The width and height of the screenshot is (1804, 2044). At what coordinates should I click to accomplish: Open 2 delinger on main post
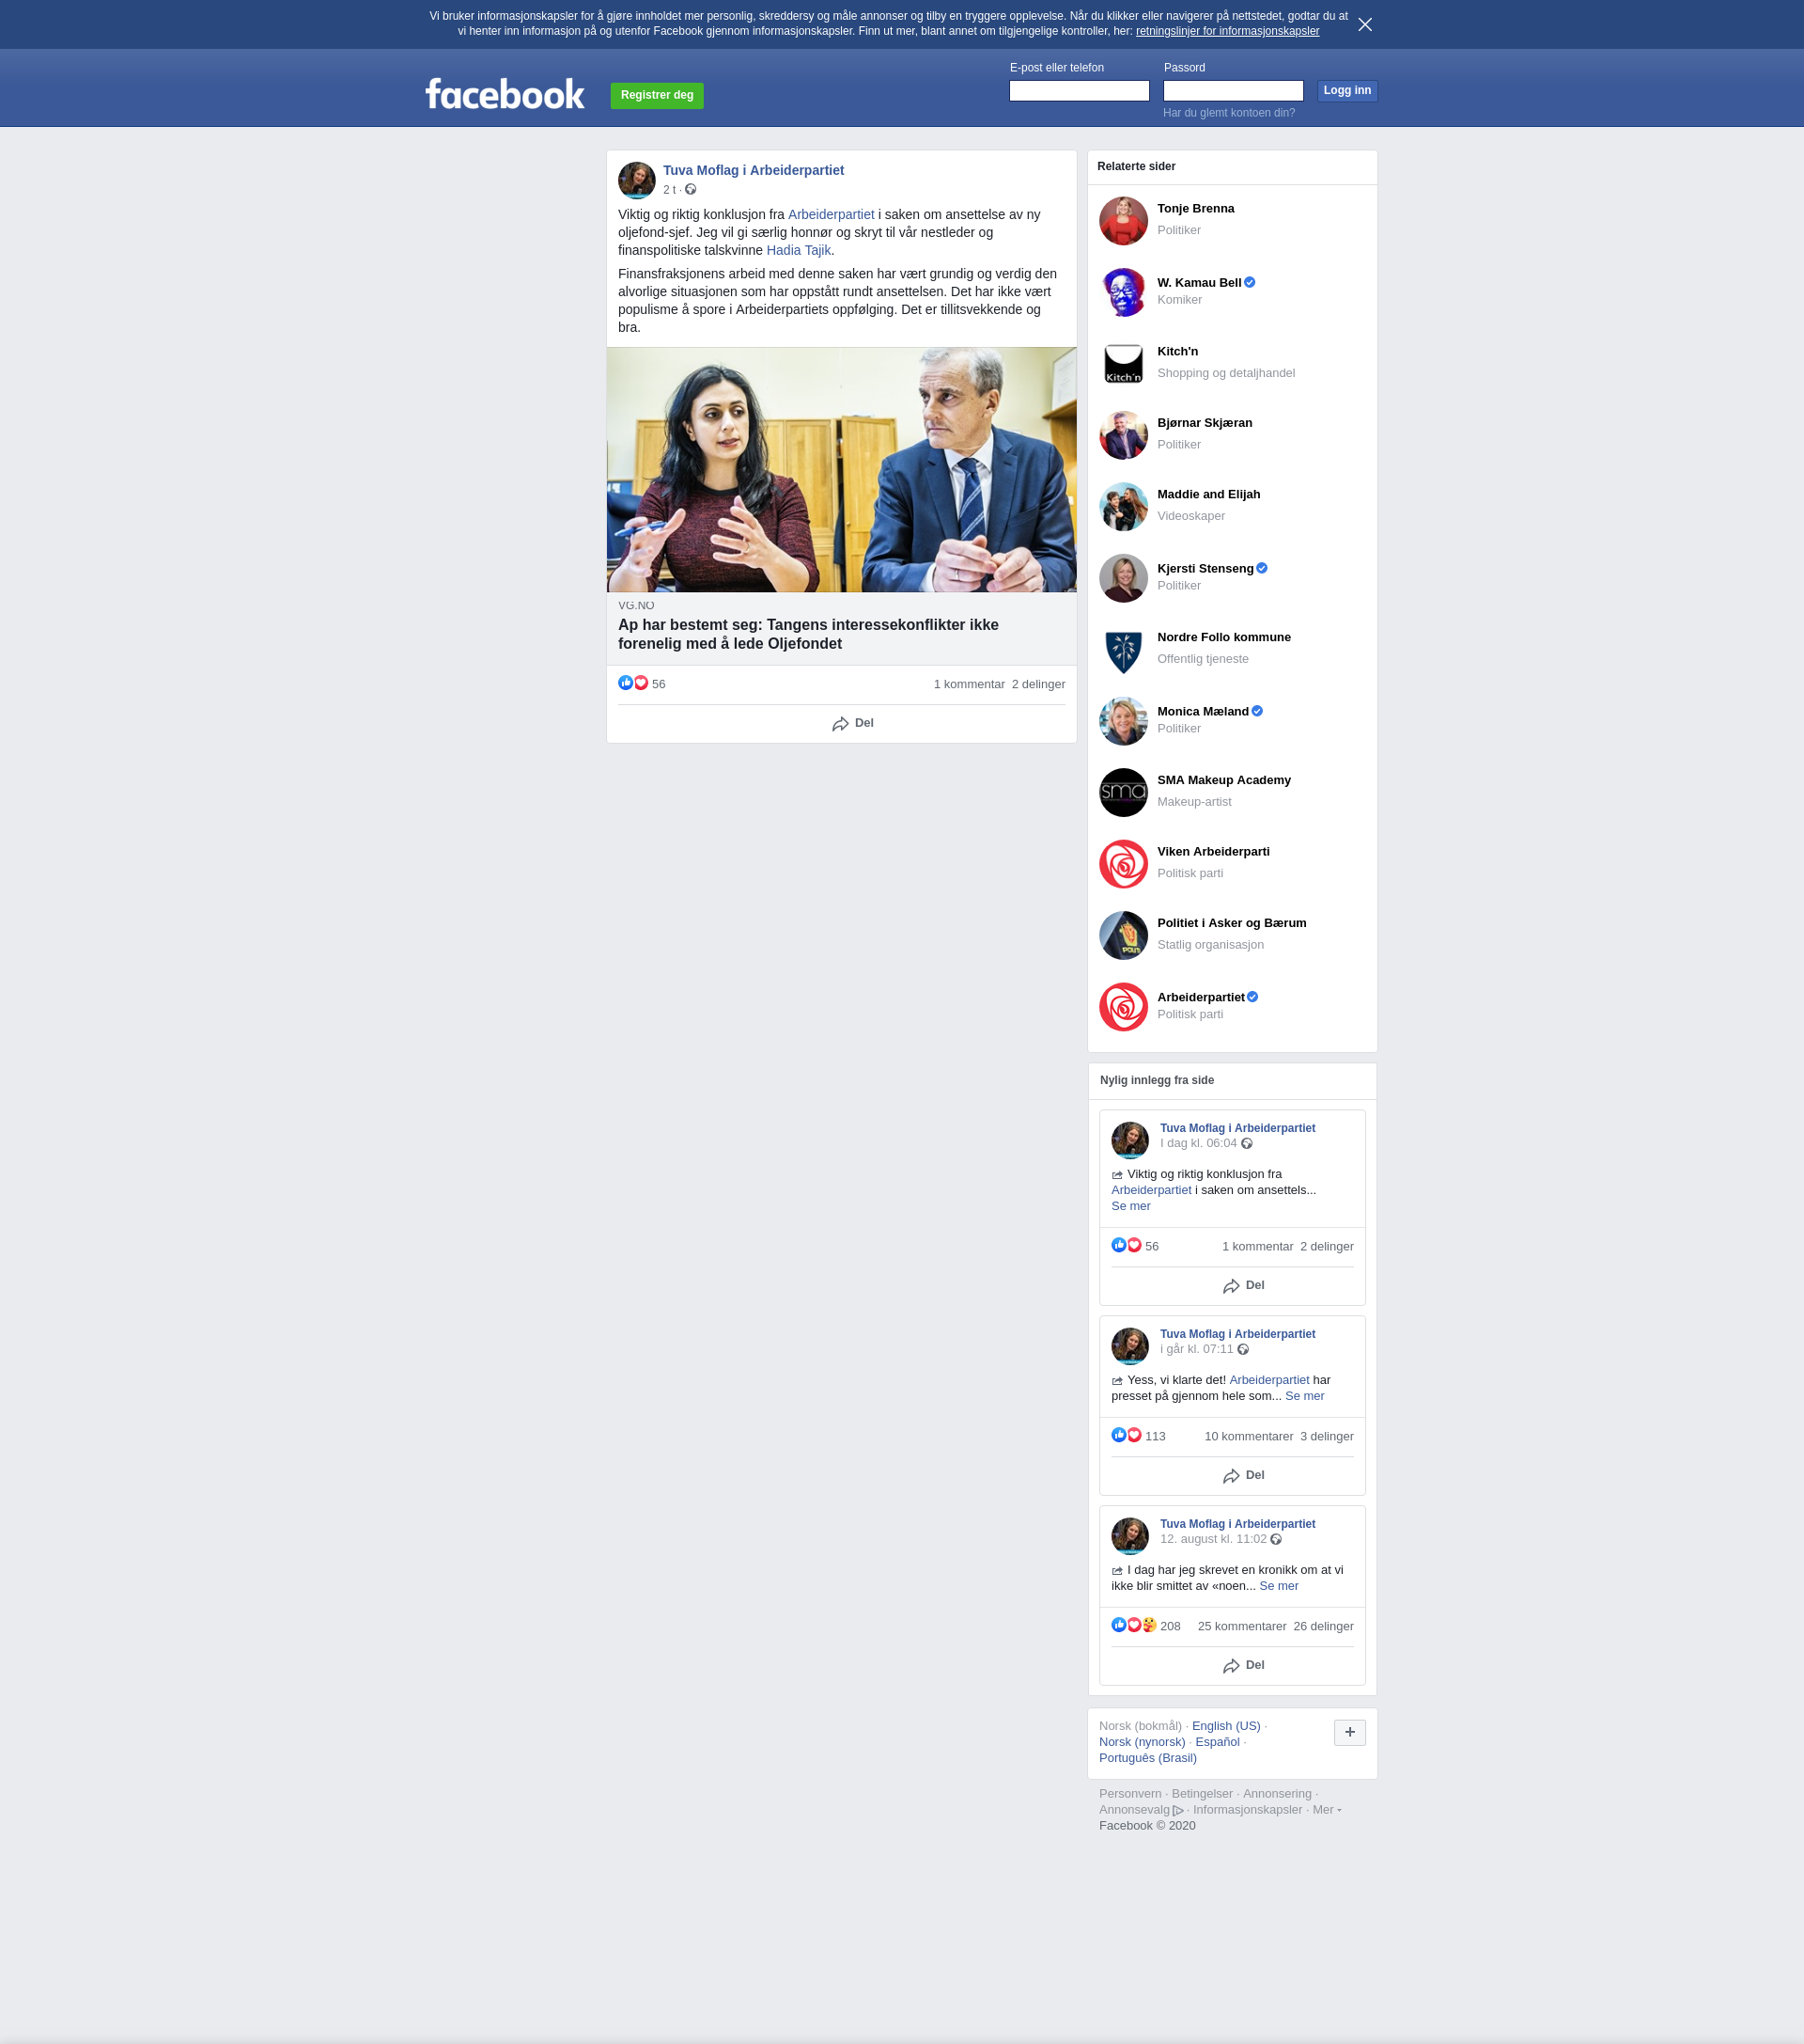coord(1037,684)
